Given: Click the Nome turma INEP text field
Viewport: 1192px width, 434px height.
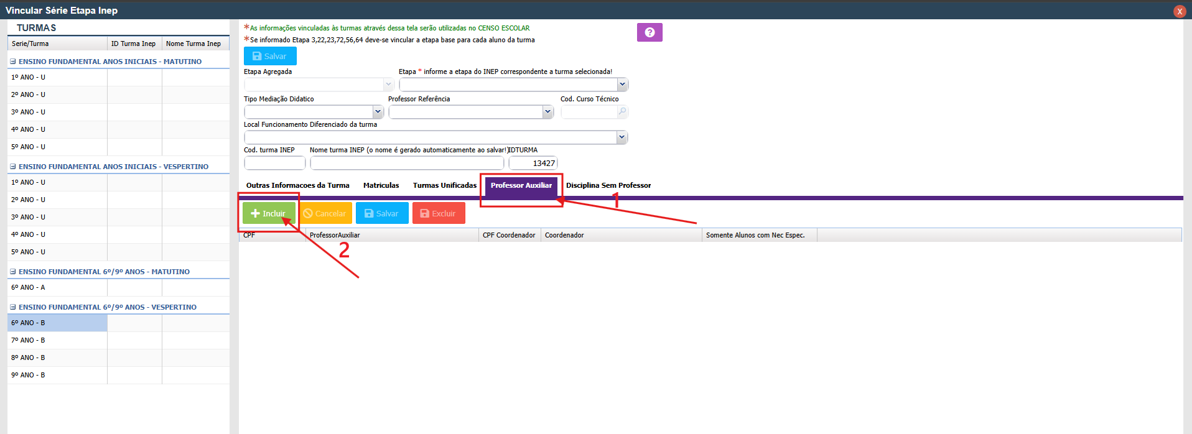Looking at the screenshot, I should pos(407,163).
